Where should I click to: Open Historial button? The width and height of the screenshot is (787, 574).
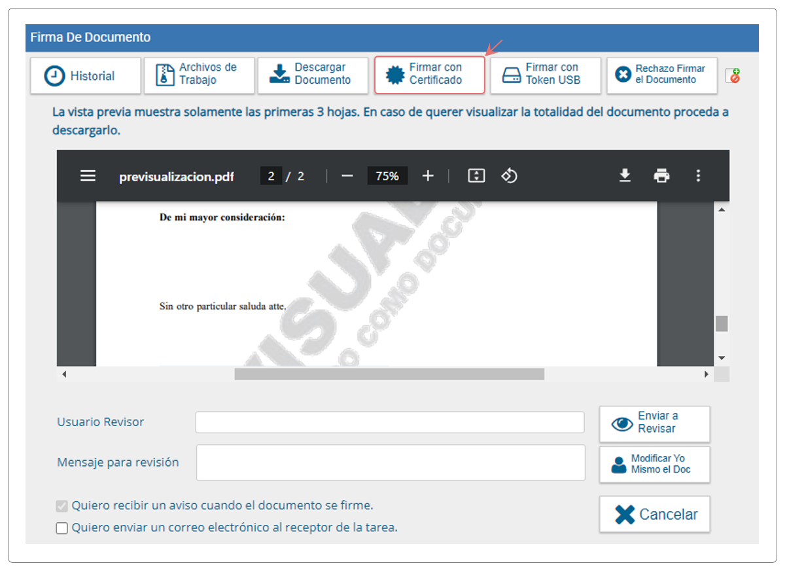(x=86, y=76)
